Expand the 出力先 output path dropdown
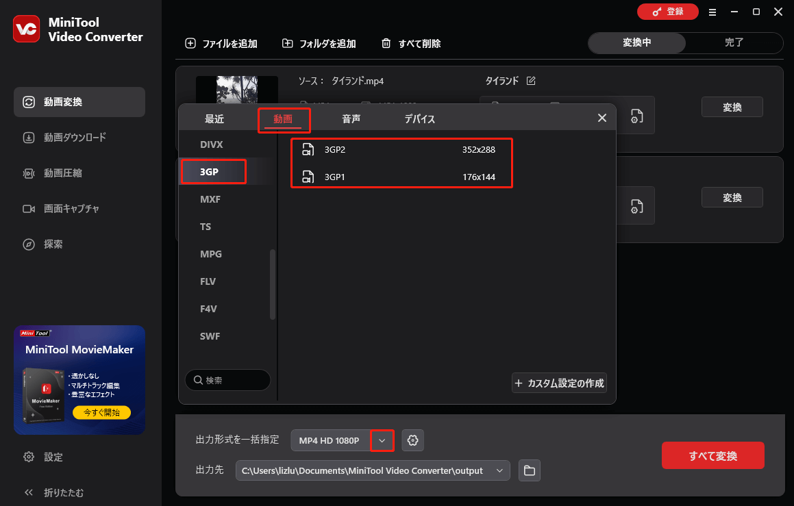Image resolution: width=794 pixels, height=506 pixels. coord(499,470)
